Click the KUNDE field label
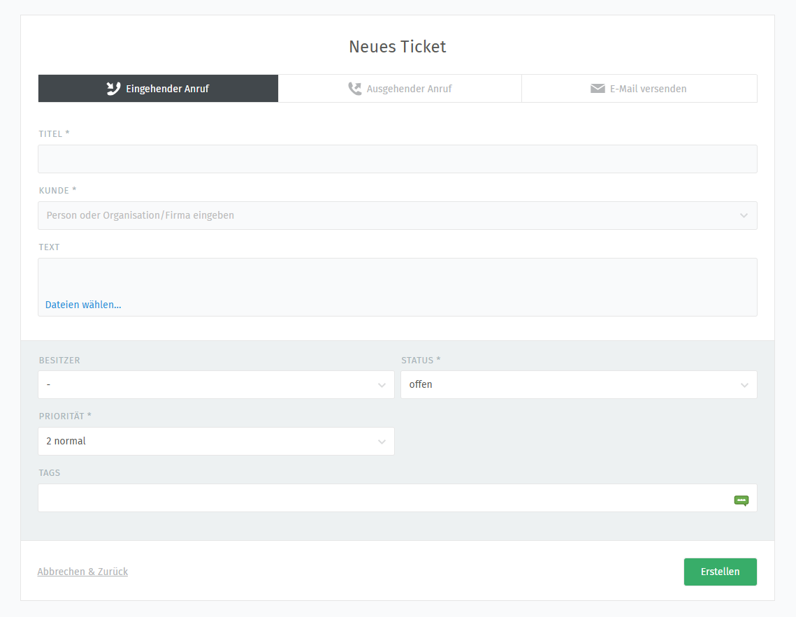 coord(57,191)
